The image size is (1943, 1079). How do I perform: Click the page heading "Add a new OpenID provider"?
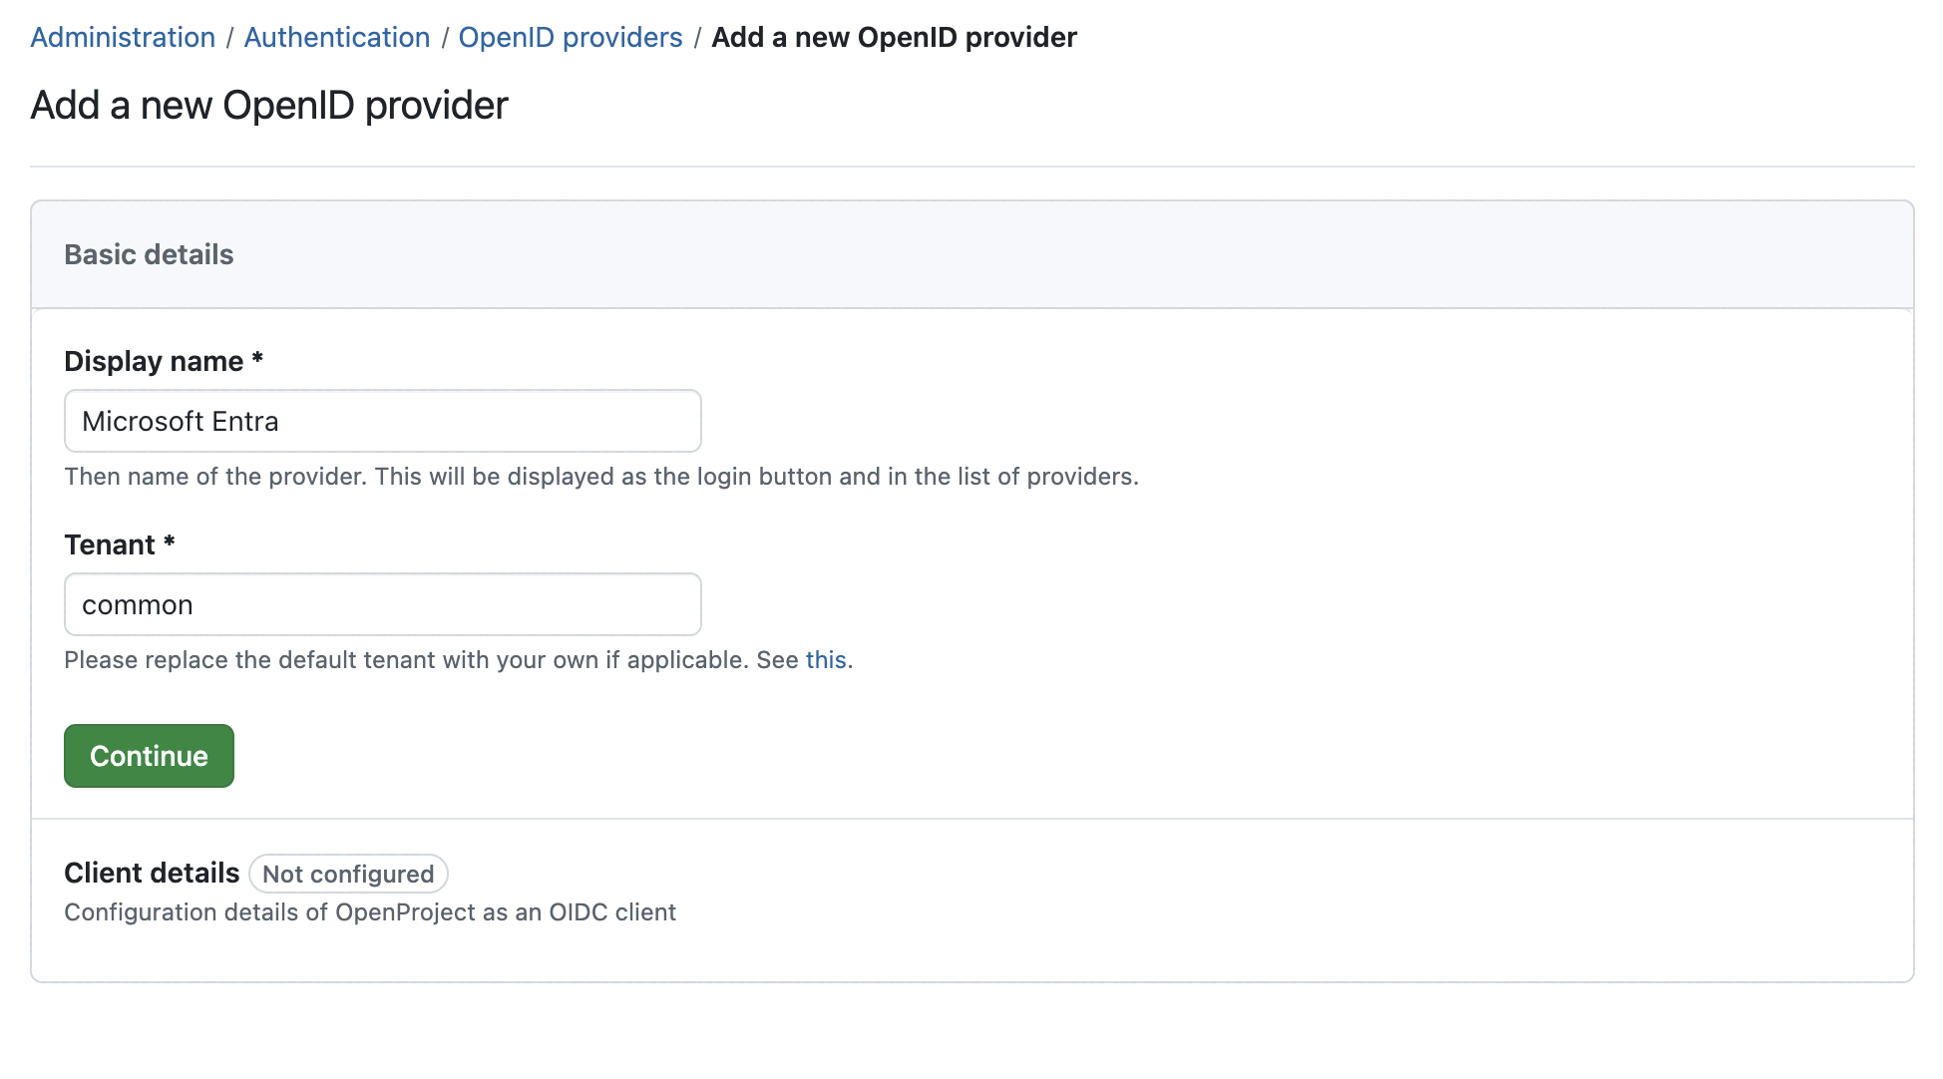269,104
